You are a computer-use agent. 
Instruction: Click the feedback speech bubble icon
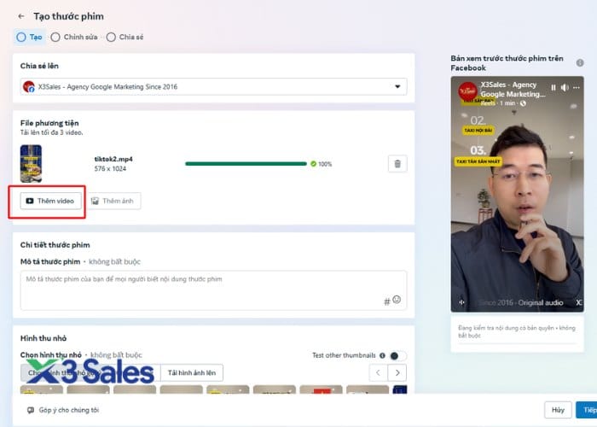[x=31, y=410]
